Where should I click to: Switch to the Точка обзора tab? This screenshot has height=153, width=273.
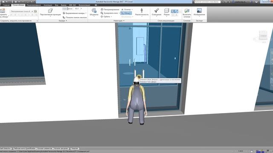(18, 5)
